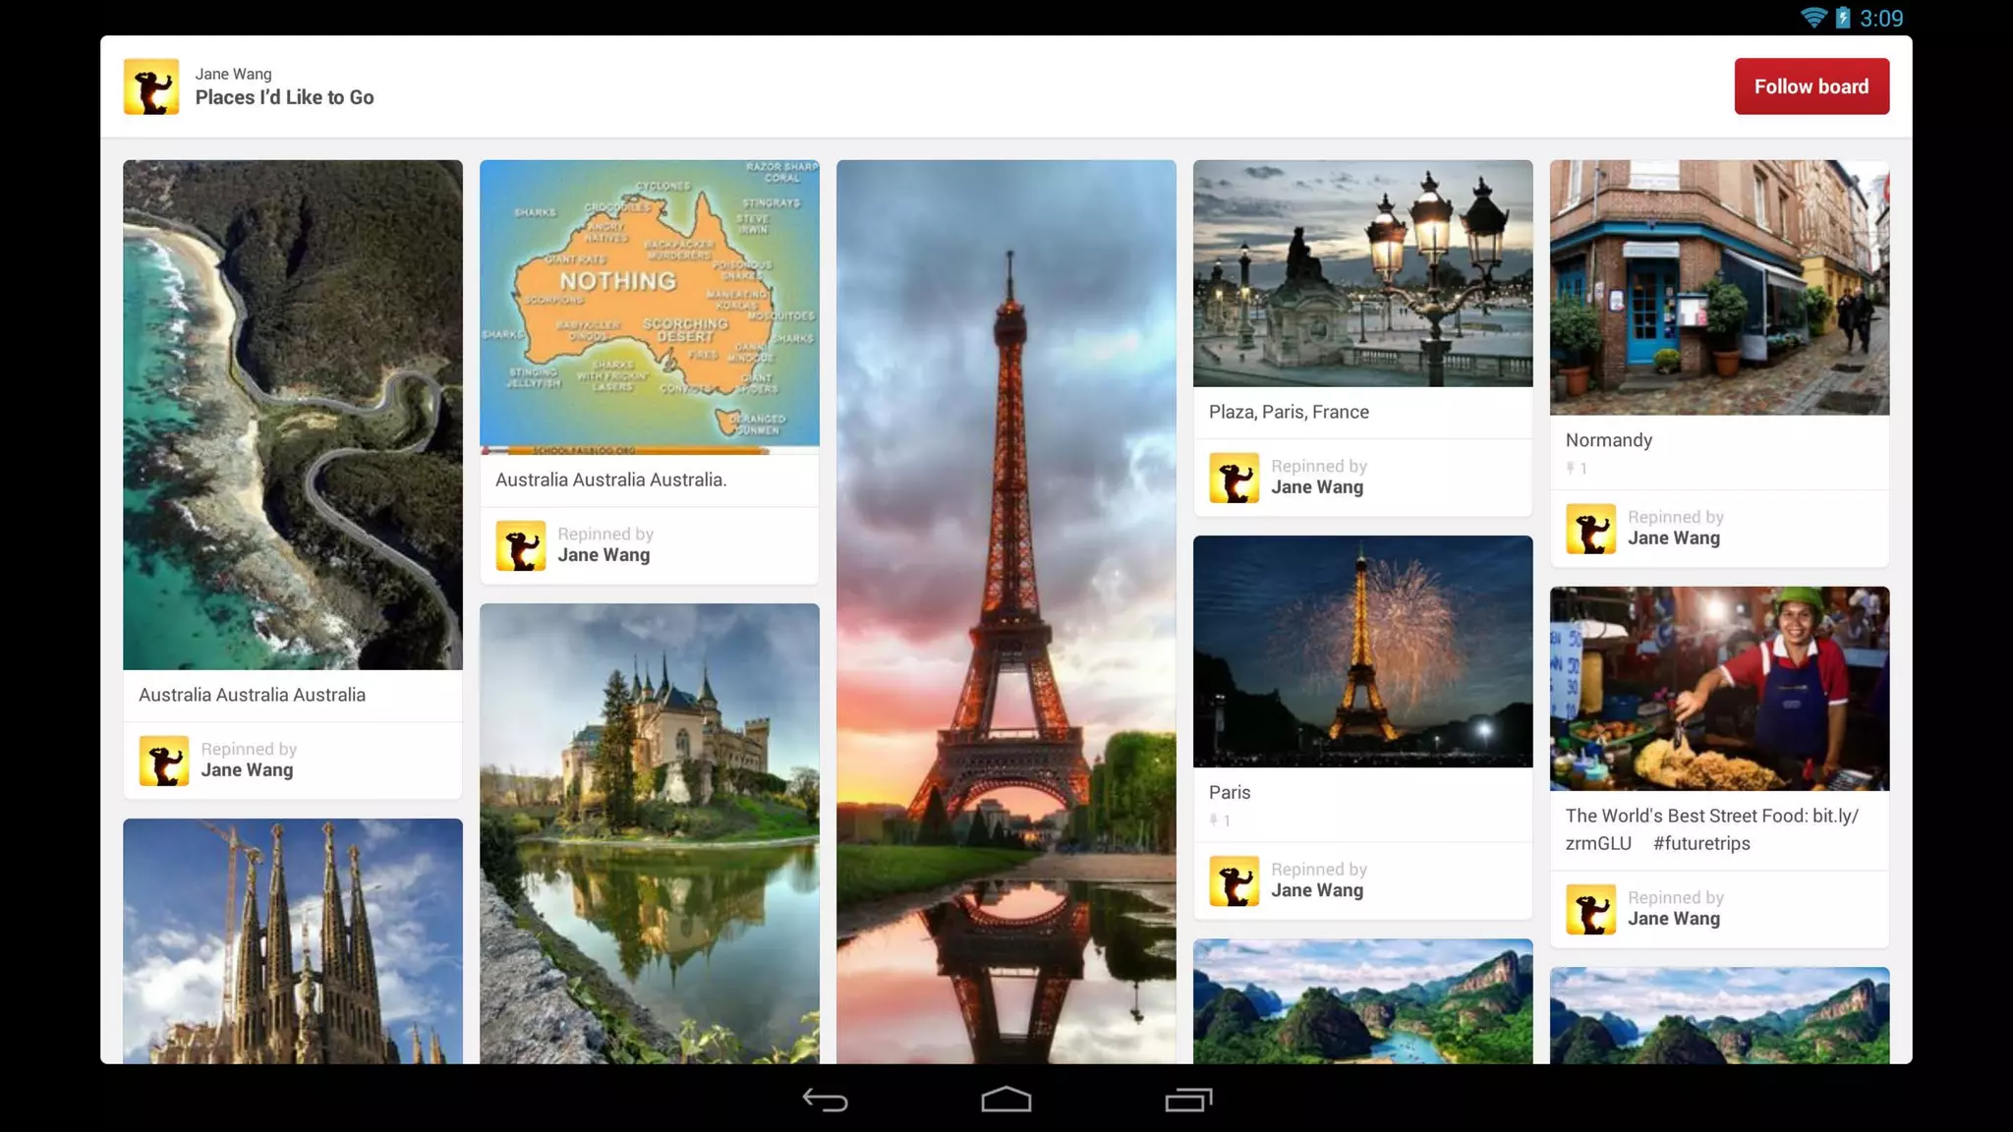Open Jane Wang repinner link under street food
The image size is (2013, 1132).
[1673, 919]
